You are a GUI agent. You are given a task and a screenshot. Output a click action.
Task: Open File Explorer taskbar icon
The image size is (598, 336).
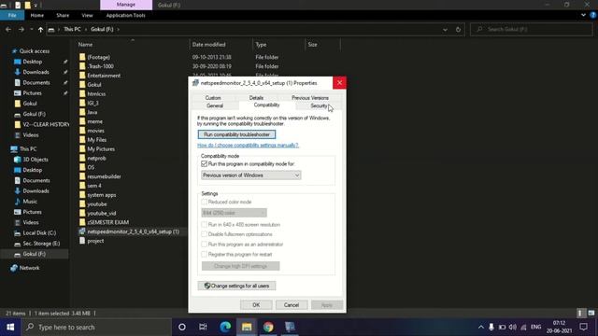(x=247, y=327)
